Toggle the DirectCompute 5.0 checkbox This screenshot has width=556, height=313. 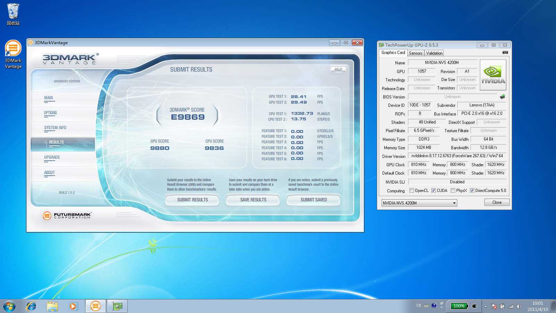[472, 191]
